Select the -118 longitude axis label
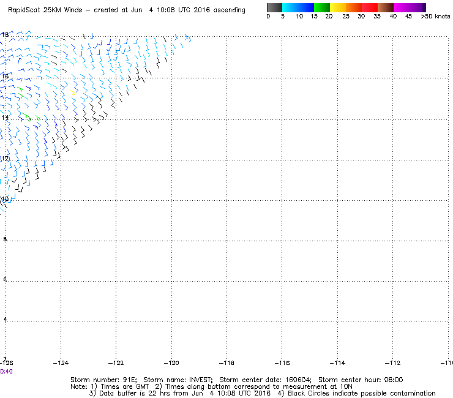Screen dimensions: 453x398 pos(226,363)
